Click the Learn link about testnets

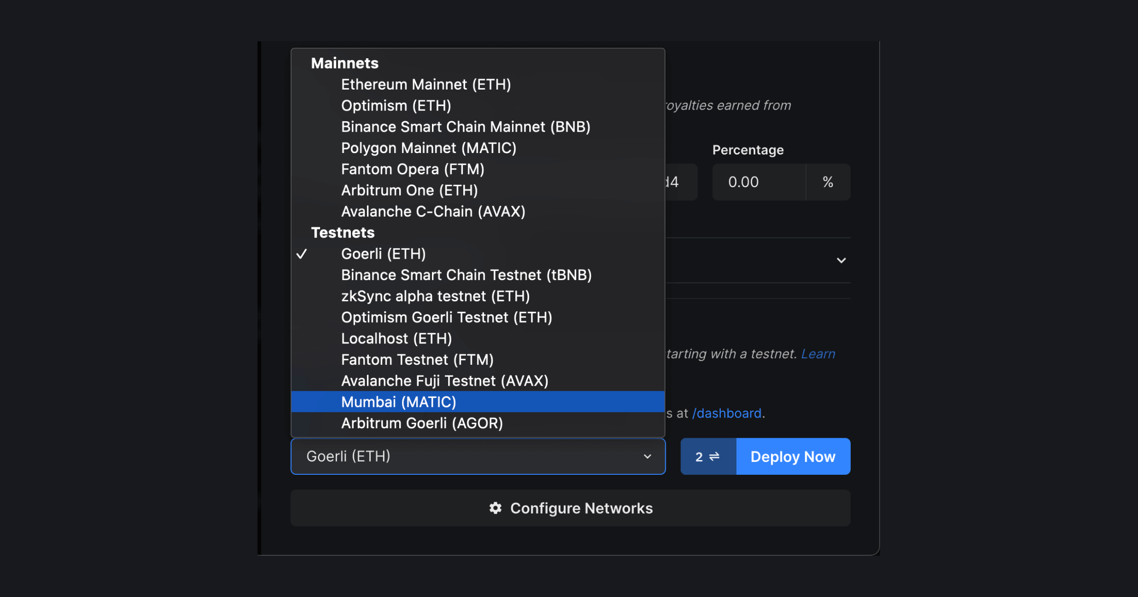[818, 353]
